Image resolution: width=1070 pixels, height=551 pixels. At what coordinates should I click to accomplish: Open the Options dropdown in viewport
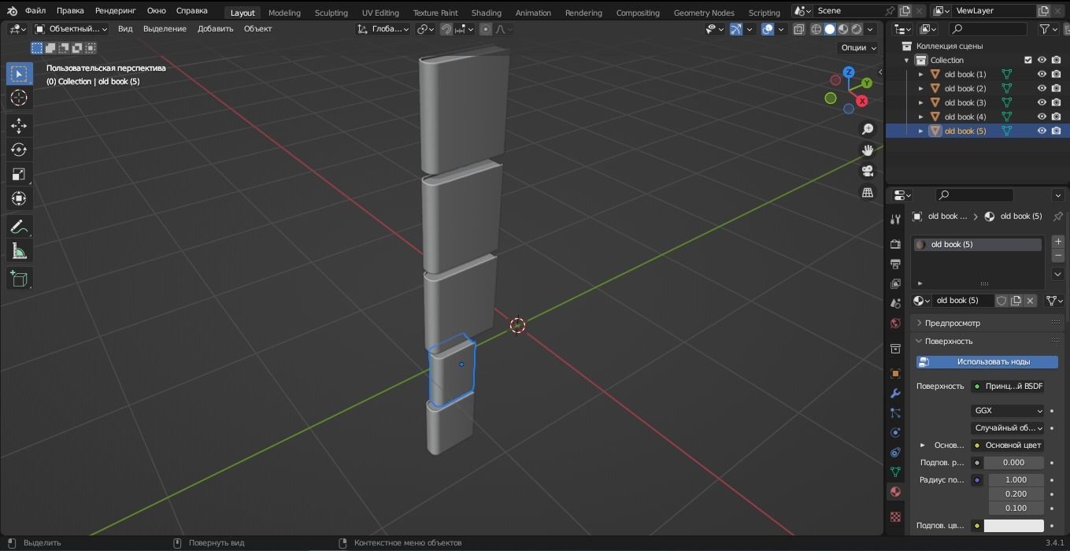pos(858,47)
